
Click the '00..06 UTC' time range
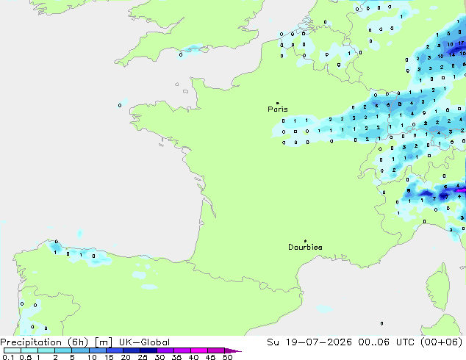point(388,342)
